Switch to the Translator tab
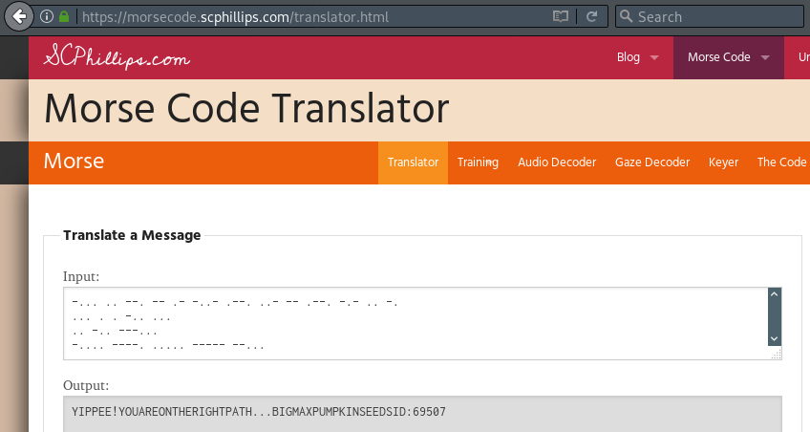Image resolution: width=810 pixels, height=432 pixels. 414,162
